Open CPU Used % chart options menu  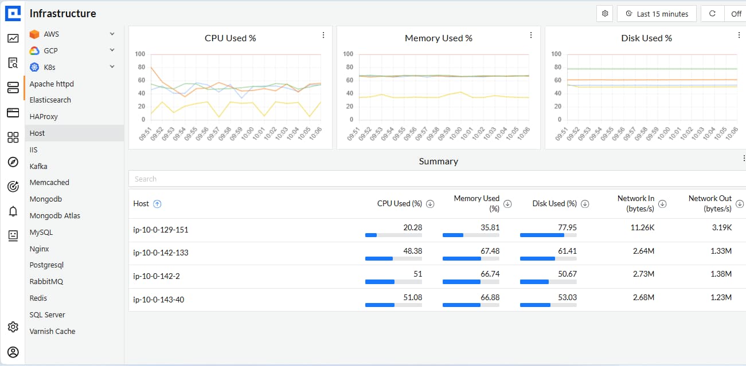click(323, 34)
